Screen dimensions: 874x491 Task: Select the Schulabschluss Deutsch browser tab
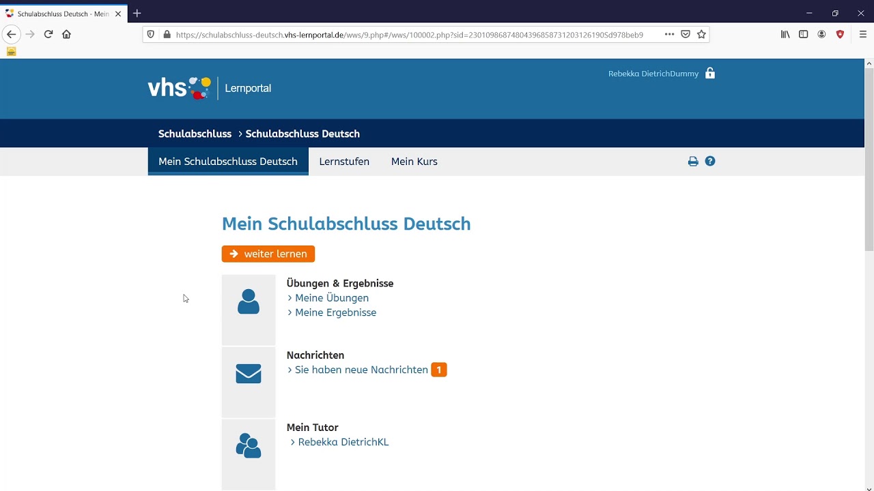[64, 14]
